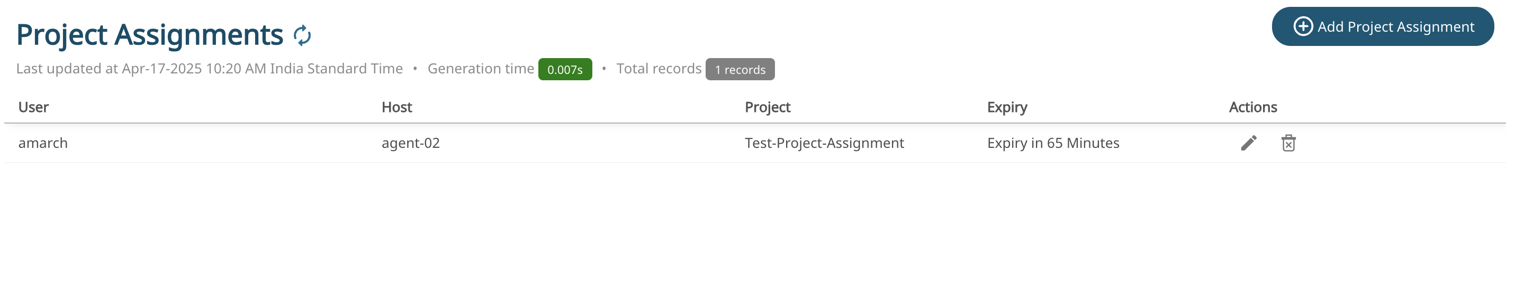Click the Expiry column header
The width and height of the screenshot is (1515, 282).
(1007, 107)
